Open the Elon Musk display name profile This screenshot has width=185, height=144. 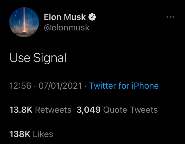click(65, 17)
